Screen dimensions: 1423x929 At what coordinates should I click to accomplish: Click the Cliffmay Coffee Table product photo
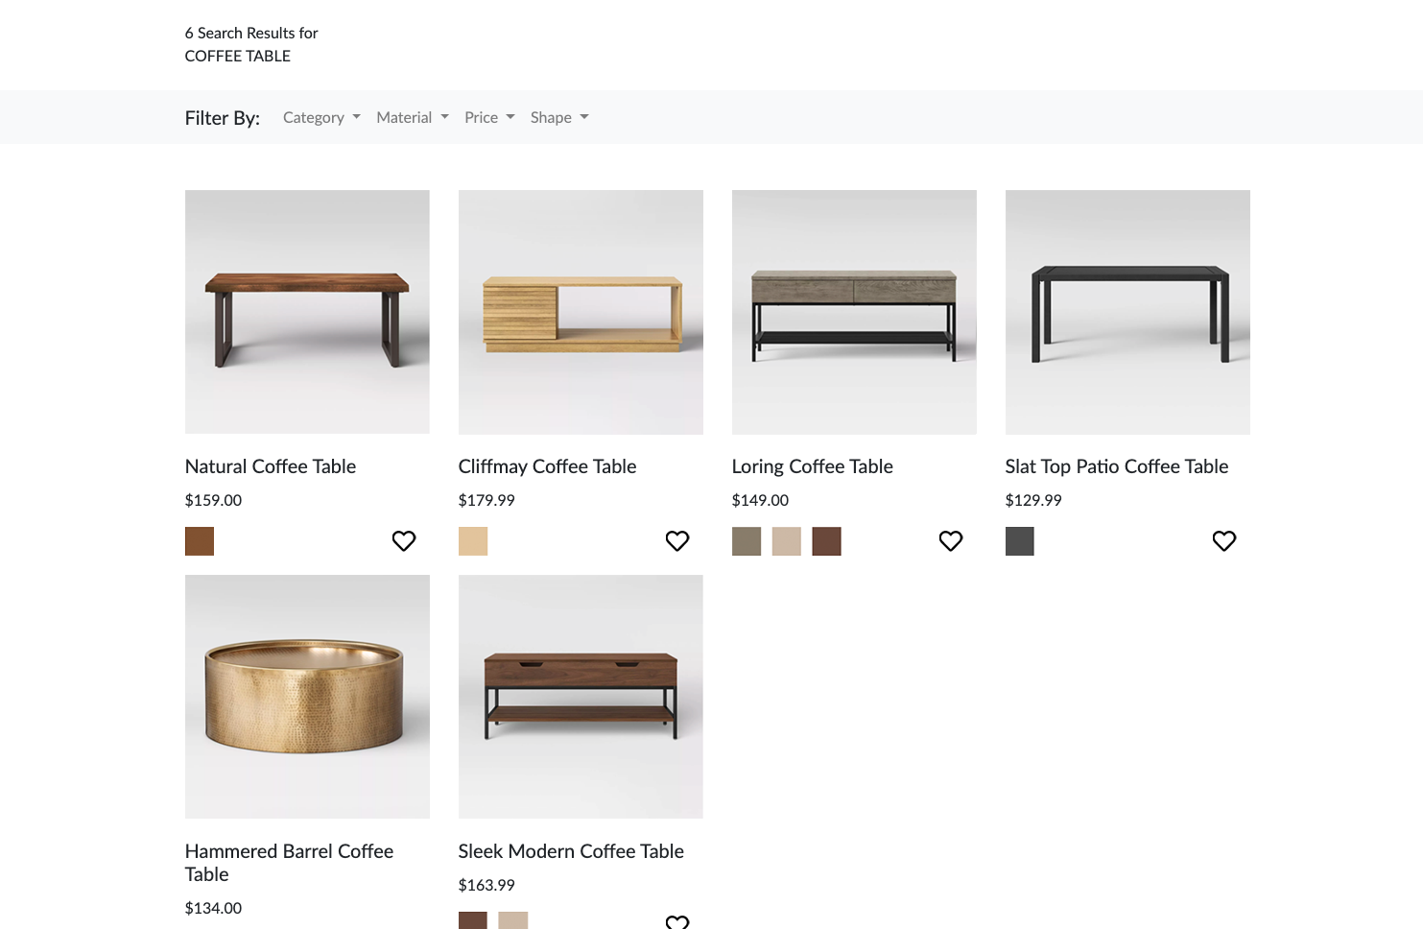click(581, 312)
